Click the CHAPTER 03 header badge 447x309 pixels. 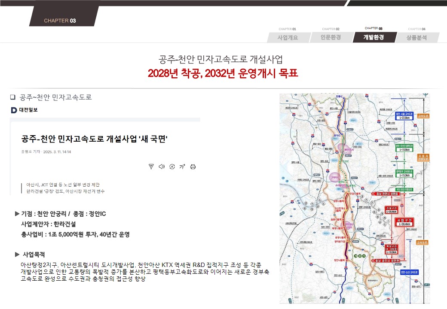(x=64, y=16)
